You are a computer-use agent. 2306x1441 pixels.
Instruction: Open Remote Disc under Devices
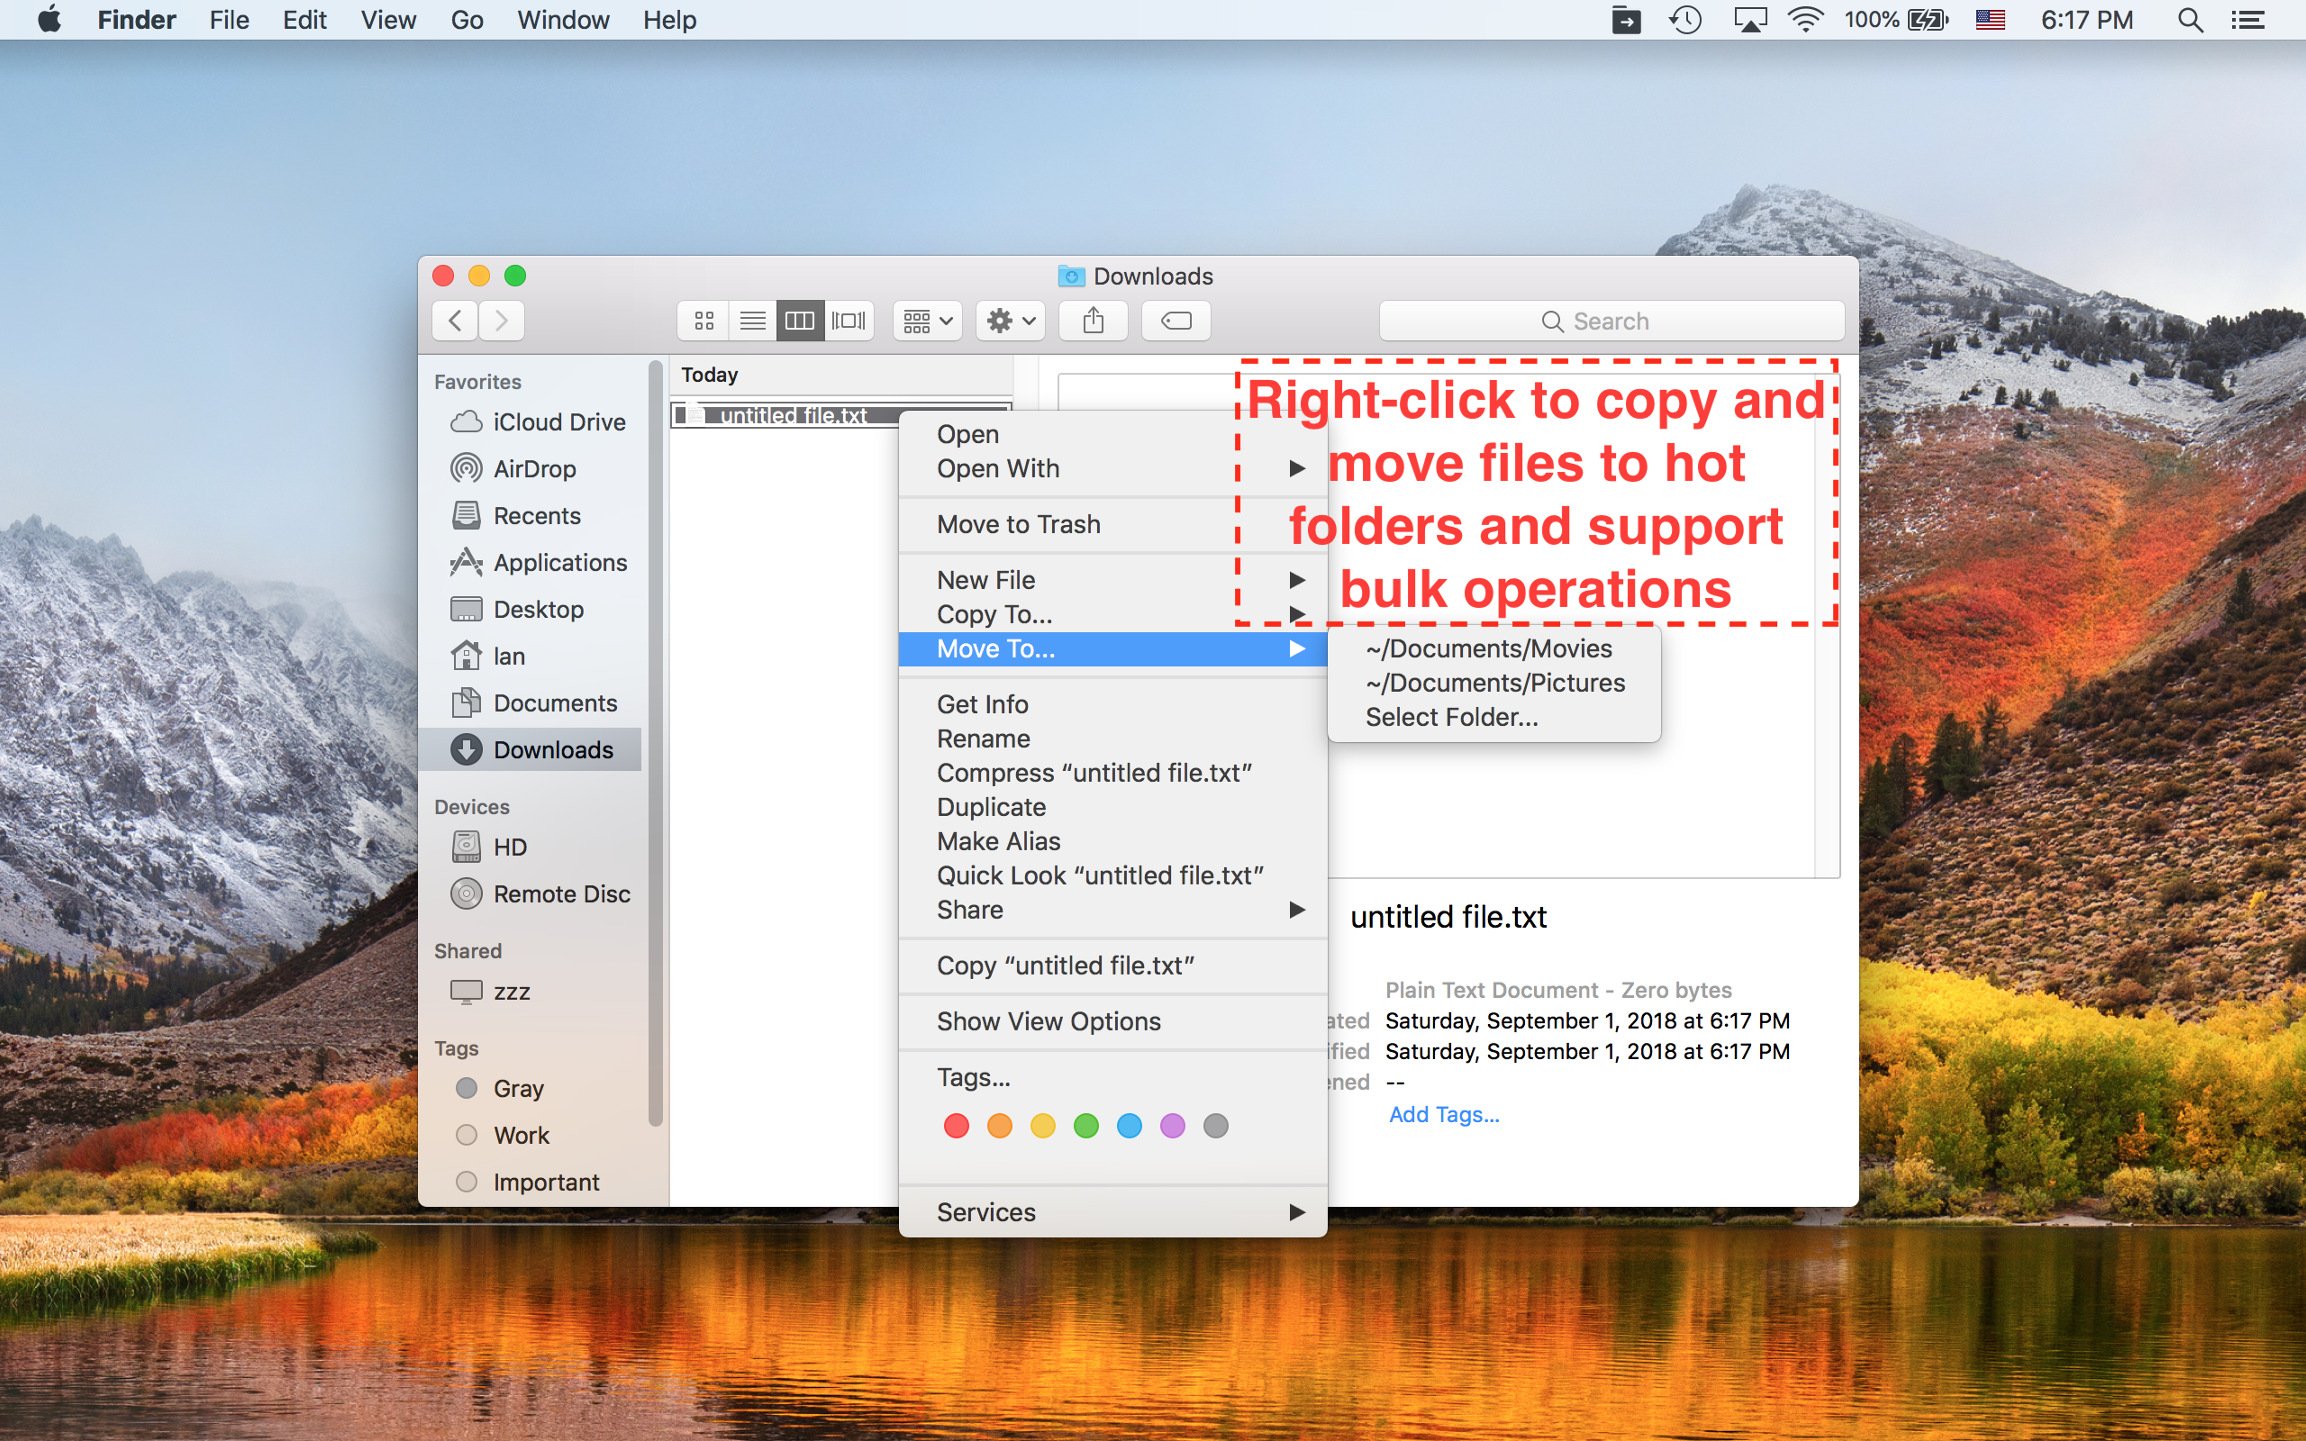(x=561, y=894)
